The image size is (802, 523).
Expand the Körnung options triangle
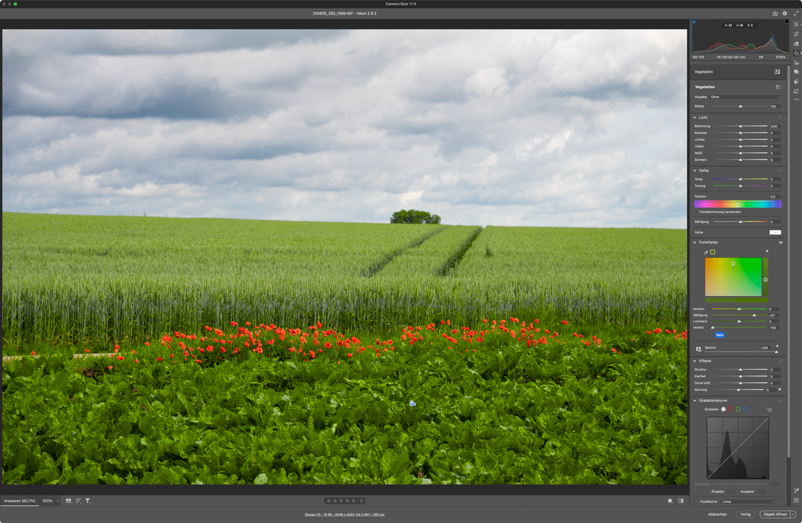click(x=779, y=389)
